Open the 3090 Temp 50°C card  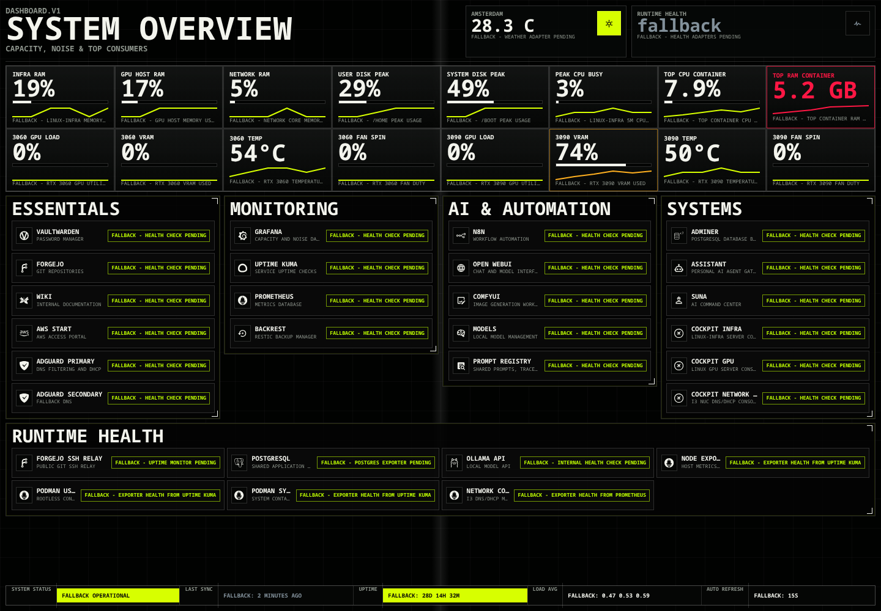(x=712, y=160)
